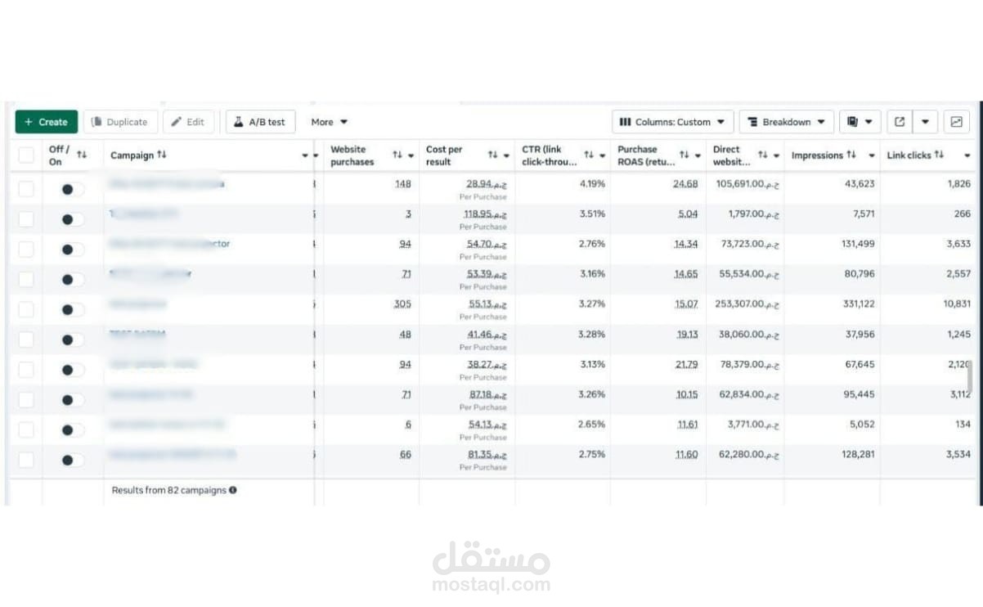Open Impressions column options arrow

(872, 155)
